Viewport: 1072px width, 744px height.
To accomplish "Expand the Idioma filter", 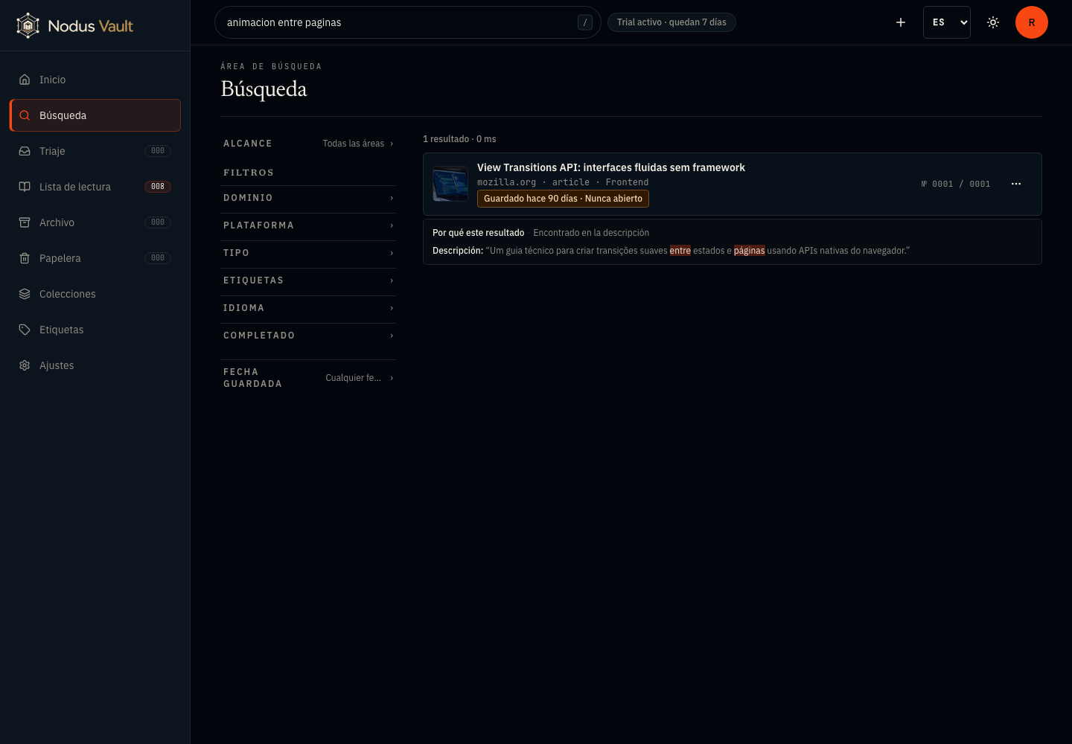I will tap(308, 308).
